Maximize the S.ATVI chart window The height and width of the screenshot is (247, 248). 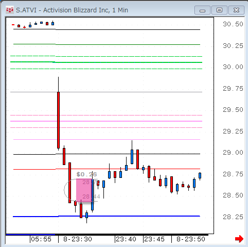pos(219,10)
